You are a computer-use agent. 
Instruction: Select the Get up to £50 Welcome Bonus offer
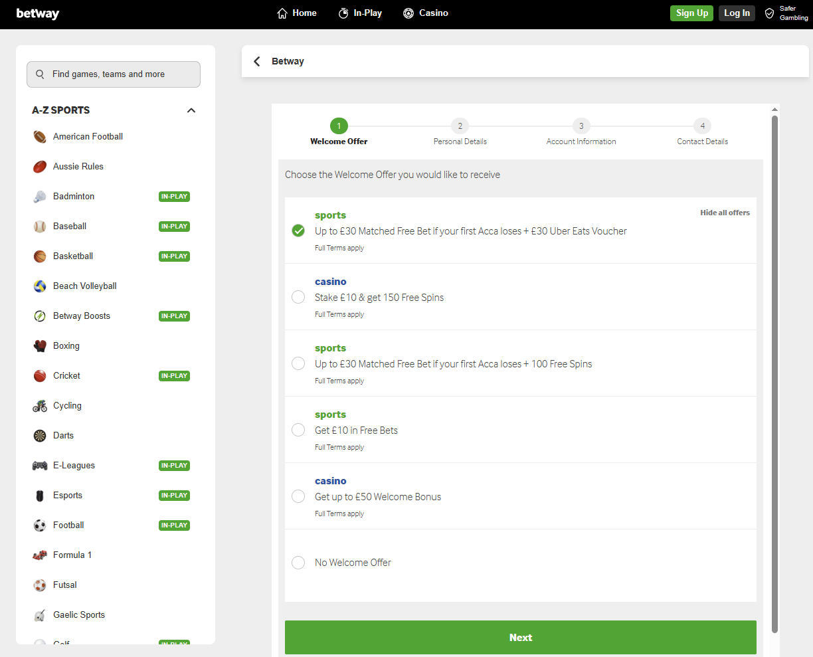[x=298, y=496]
